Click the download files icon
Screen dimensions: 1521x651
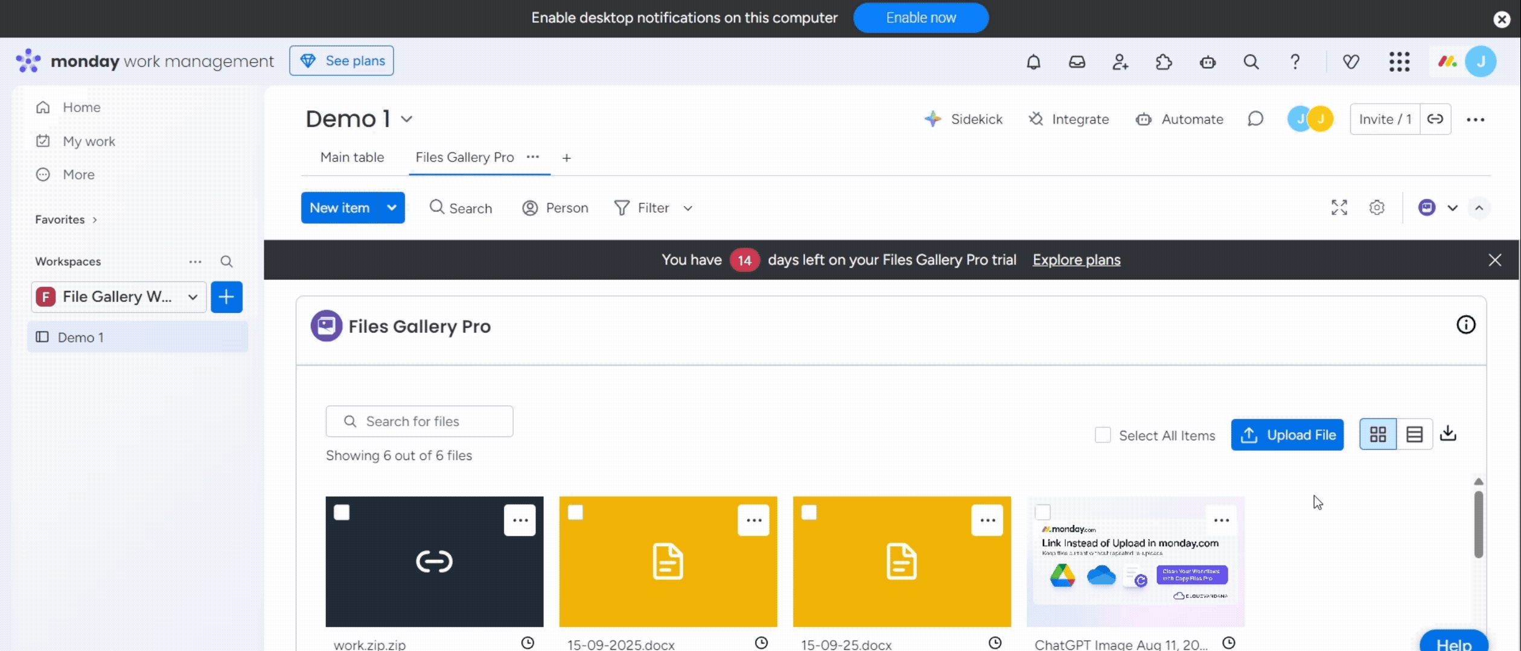tap(1448, 434)
